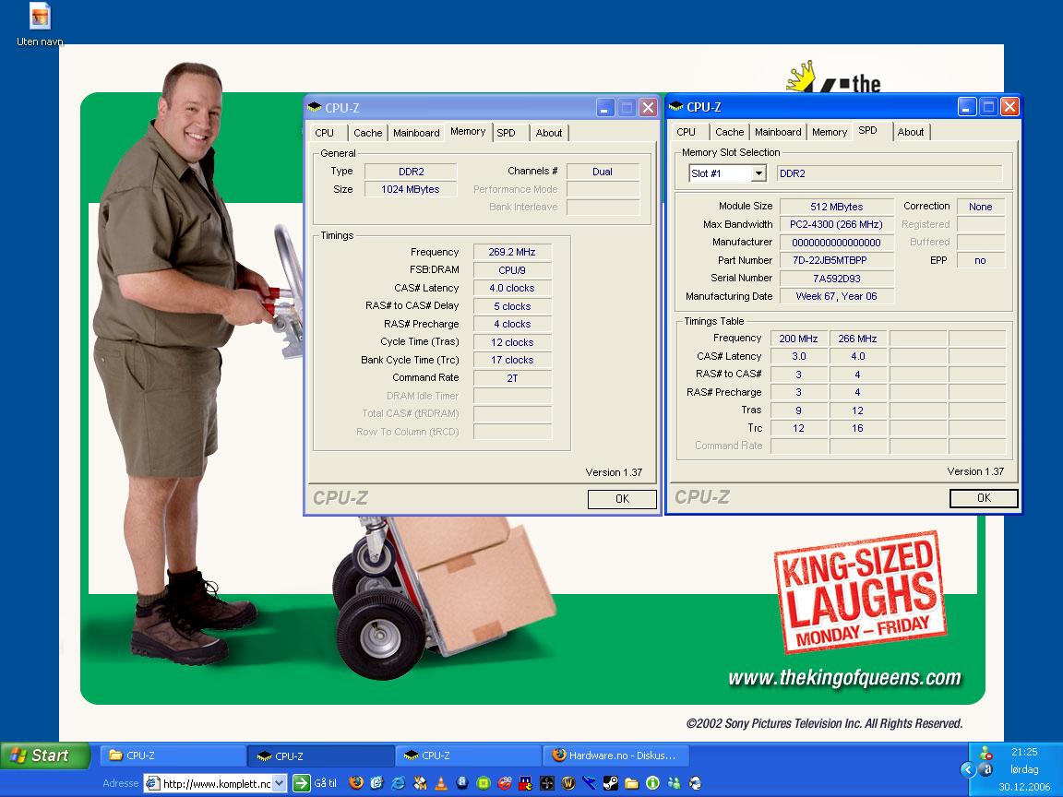
Task: Click the black fan icon in quick launch
Action: coord(547,783)
